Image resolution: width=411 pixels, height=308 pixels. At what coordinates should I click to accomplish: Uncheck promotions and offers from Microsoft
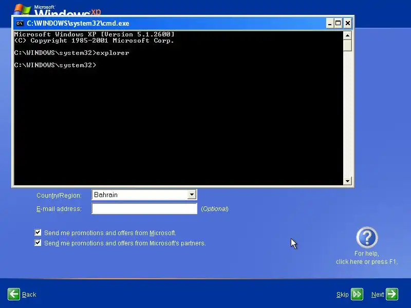[38, 233]
